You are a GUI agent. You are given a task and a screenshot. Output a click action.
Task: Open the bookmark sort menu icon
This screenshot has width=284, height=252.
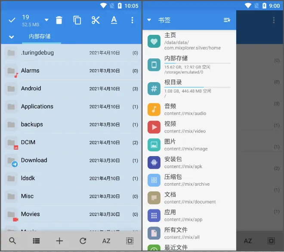click(227, 20)
